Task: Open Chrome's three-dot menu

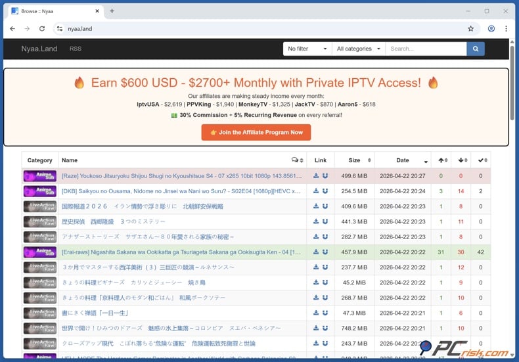Action: [x=507, y=29]
